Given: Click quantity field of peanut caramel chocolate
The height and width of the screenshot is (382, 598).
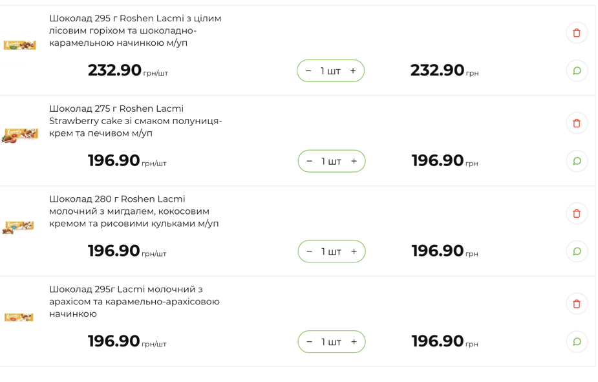Looking at the screenshot, I should pyautogui.click(x=331, y=342).
